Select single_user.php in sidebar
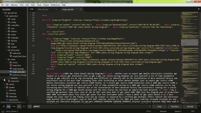The image size is (201, 113). click(19, 72)
